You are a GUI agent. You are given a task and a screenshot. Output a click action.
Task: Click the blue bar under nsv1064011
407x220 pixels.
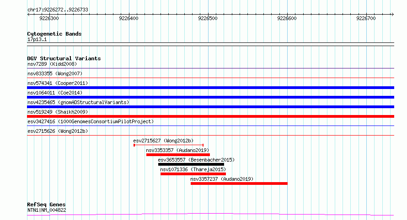click(x=210, y=97)
